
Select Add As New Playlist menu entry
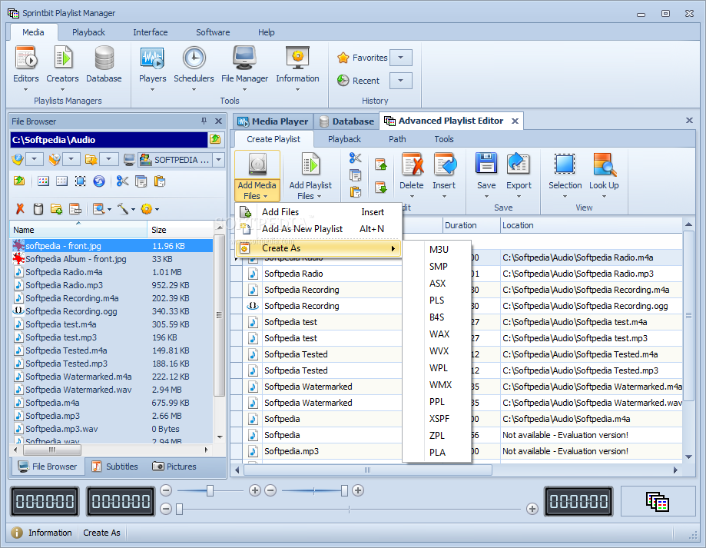(302, 229)
